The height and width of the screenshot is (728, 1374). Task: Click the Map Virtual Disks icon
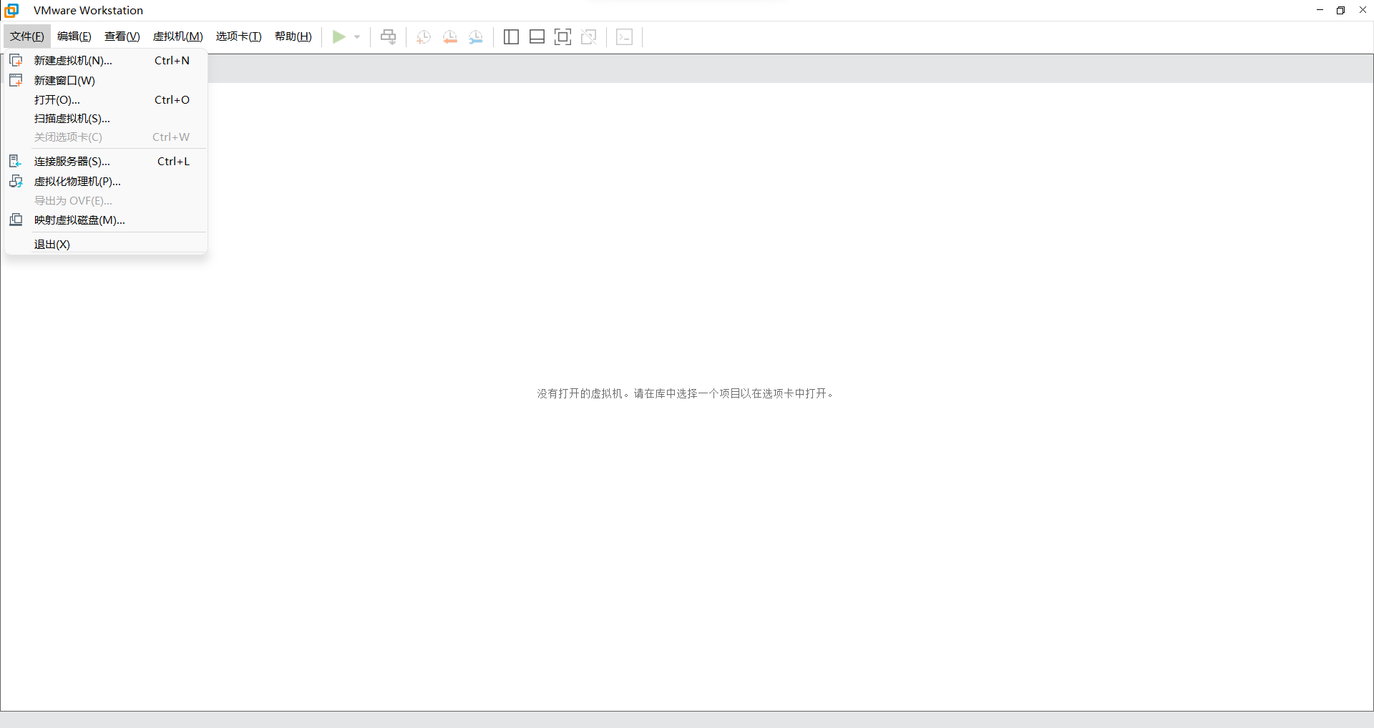click(16, 220)
